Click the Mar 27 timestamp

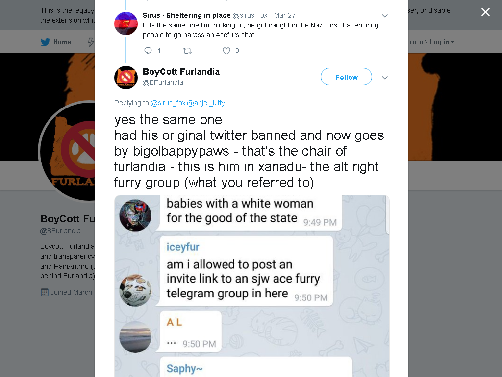tap(285, 15)
